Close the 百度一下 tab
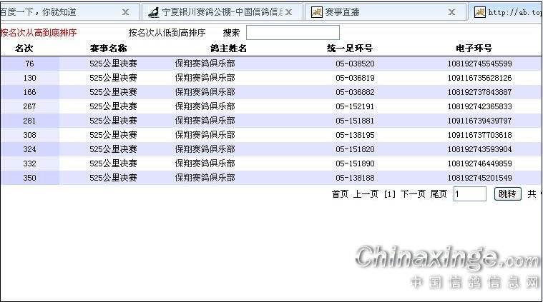 pos(126,12)
